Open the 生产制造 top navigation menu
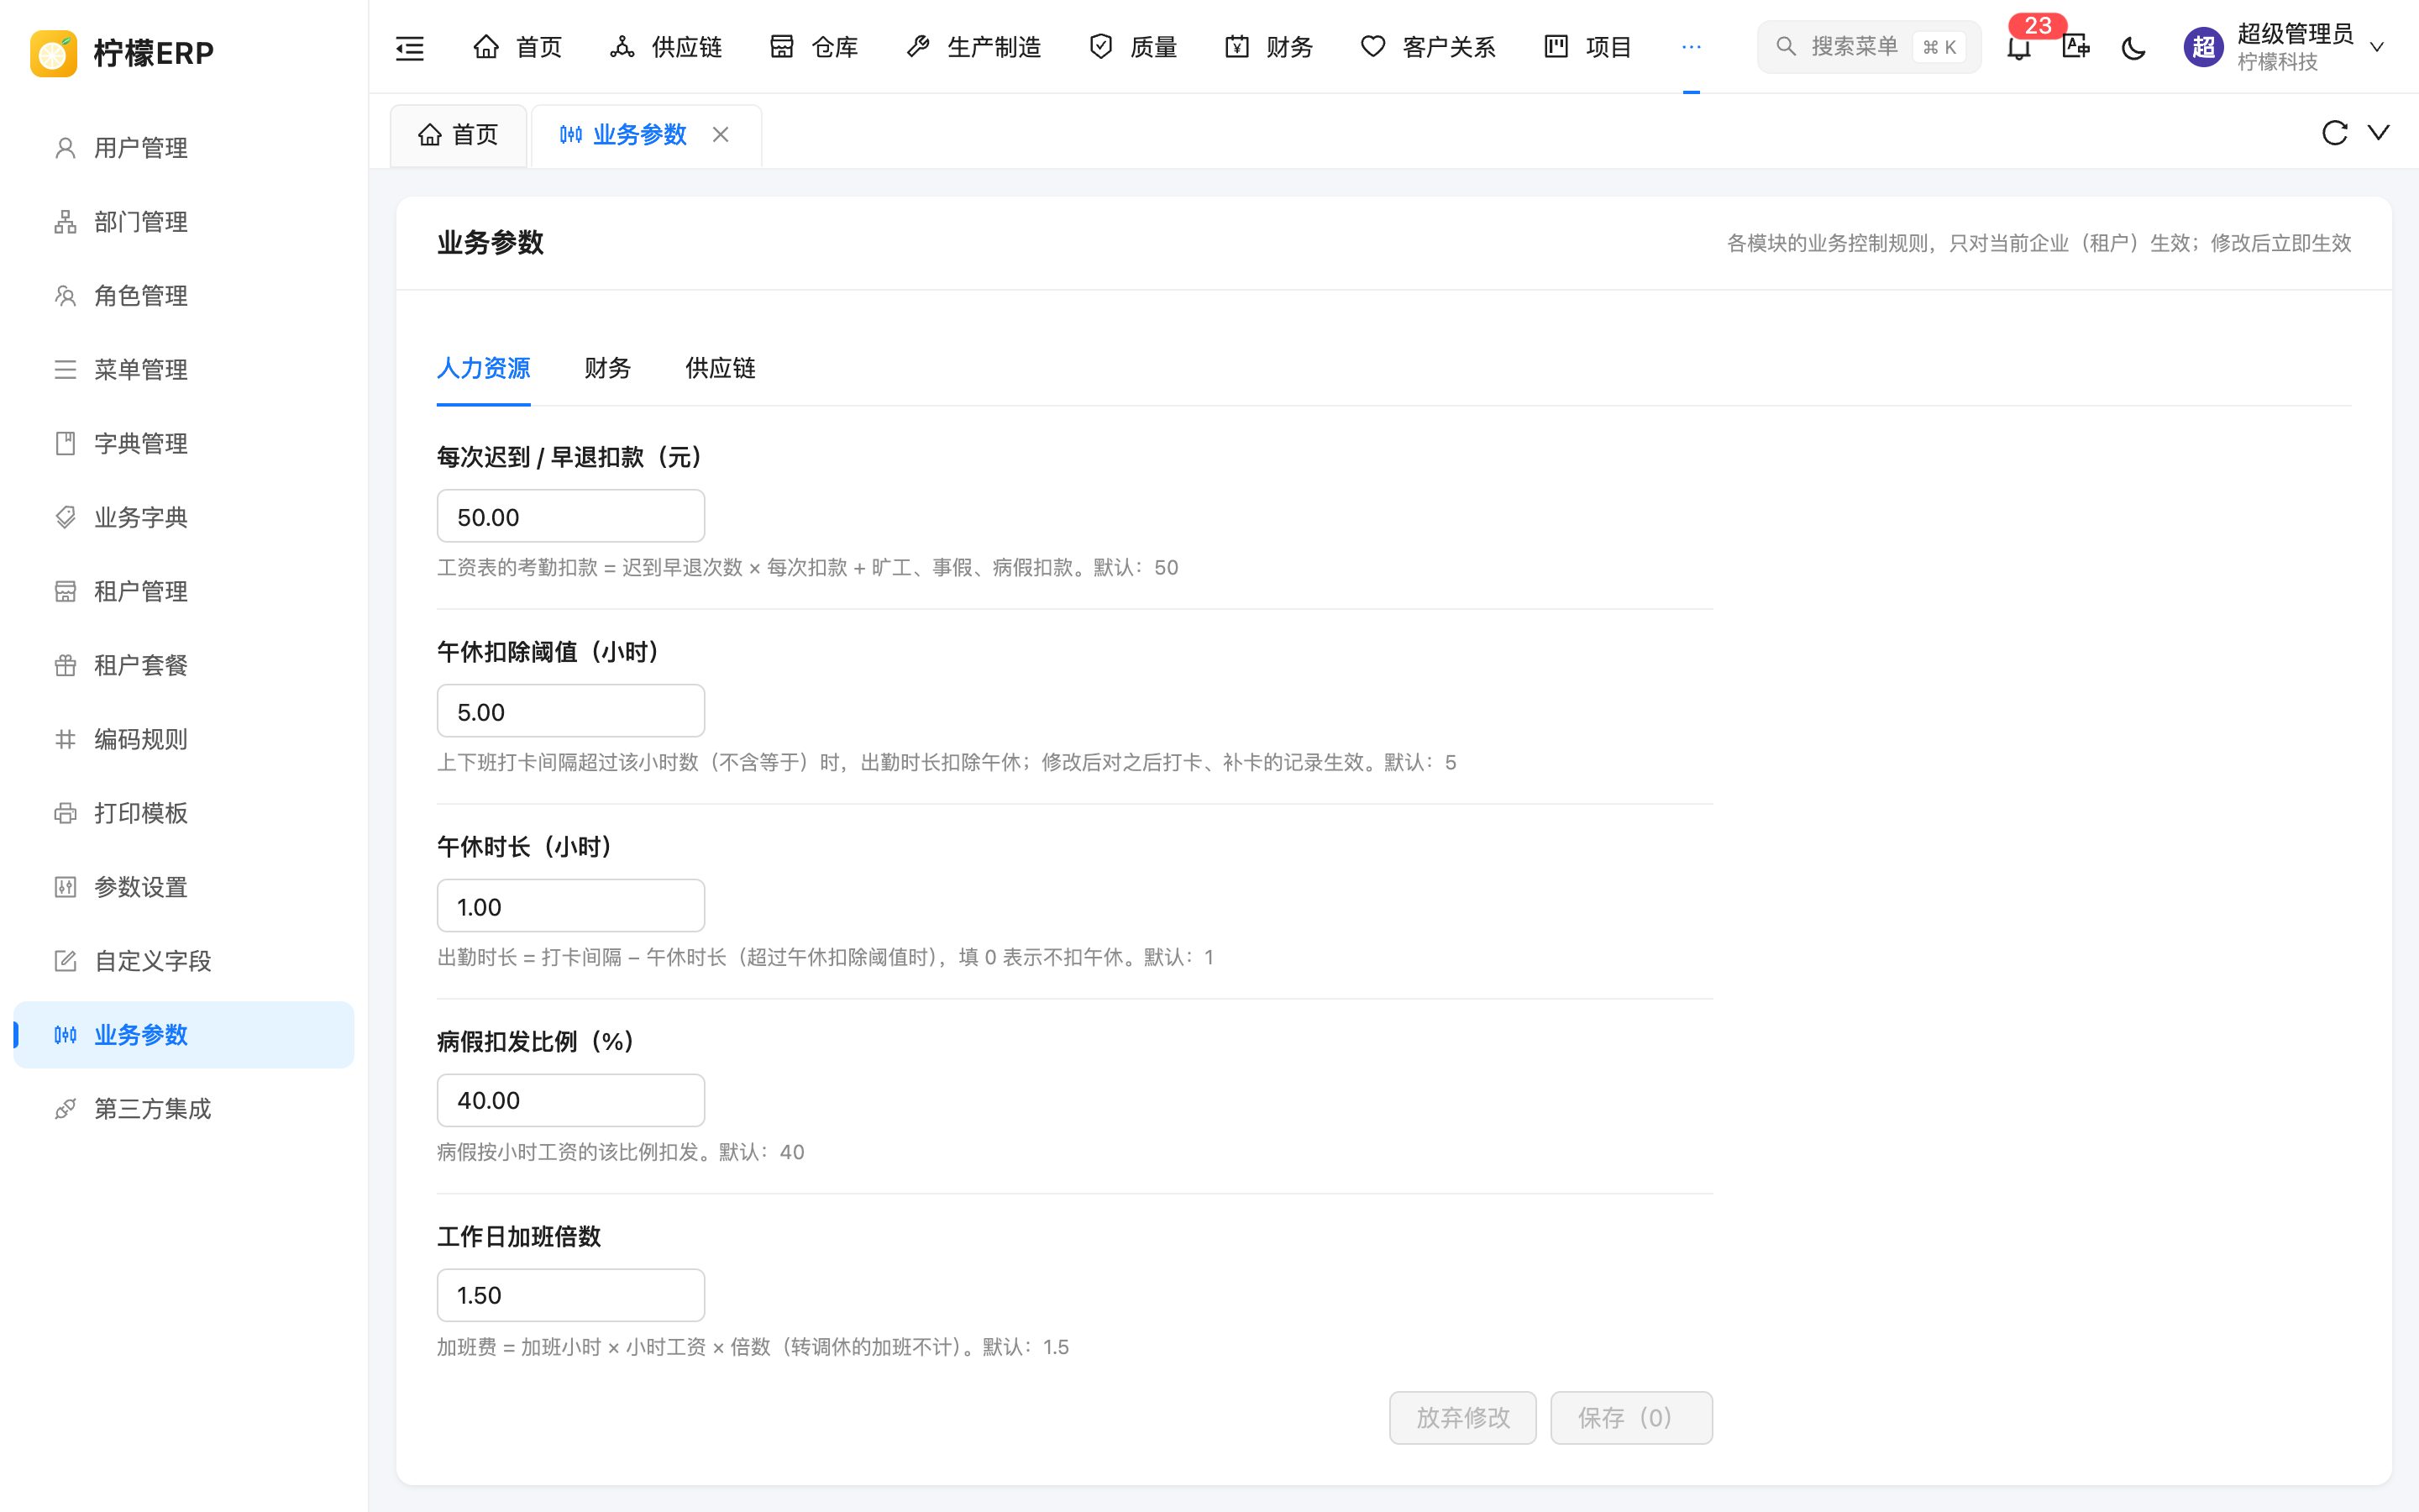This screenshot has height=1512, width=2419. tap(973, 47)
